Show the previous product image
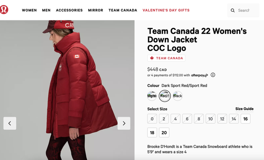 coord(10,123)
